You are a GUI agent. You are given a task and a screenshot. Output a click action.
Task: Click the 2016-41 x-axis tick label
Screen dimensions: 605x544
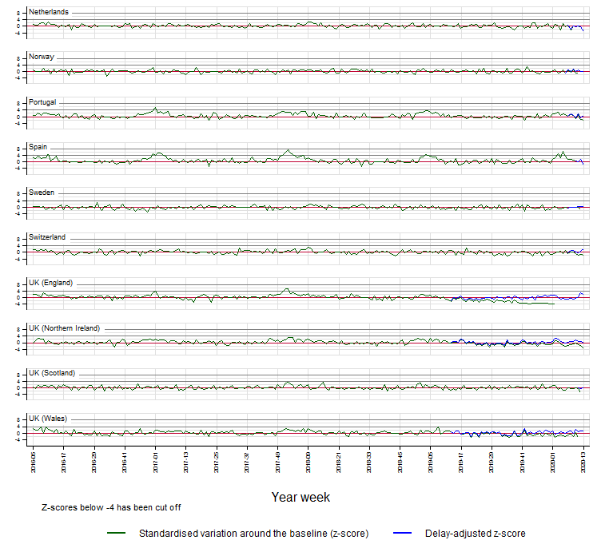pyautogui.click(x=125, y=463)
